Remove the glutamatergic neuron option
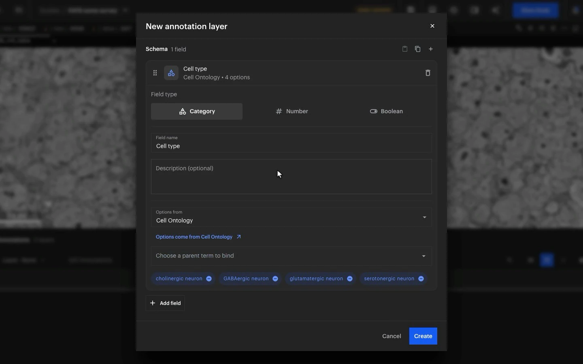This screenshot has width=583, height=364. pyautogui.click(x=350, y=279)
